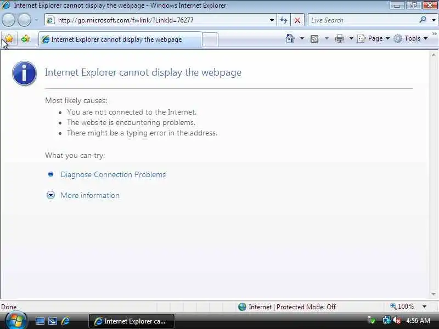This screenshot has width=439, height=329.
Task: Show hidden toolbar items chevron
Action: 435,34
